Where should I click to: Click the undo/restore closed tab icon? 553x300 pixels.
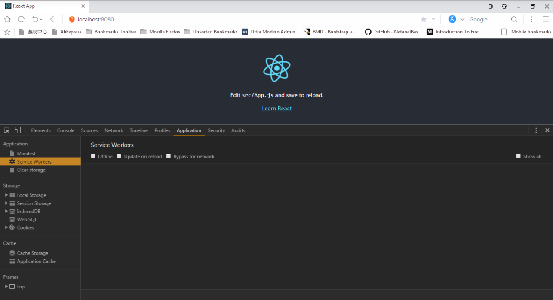[36, 19]
